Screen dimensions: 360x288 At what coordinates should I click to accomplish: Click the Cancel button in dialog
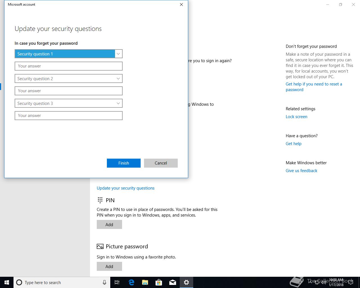point(161,163)
